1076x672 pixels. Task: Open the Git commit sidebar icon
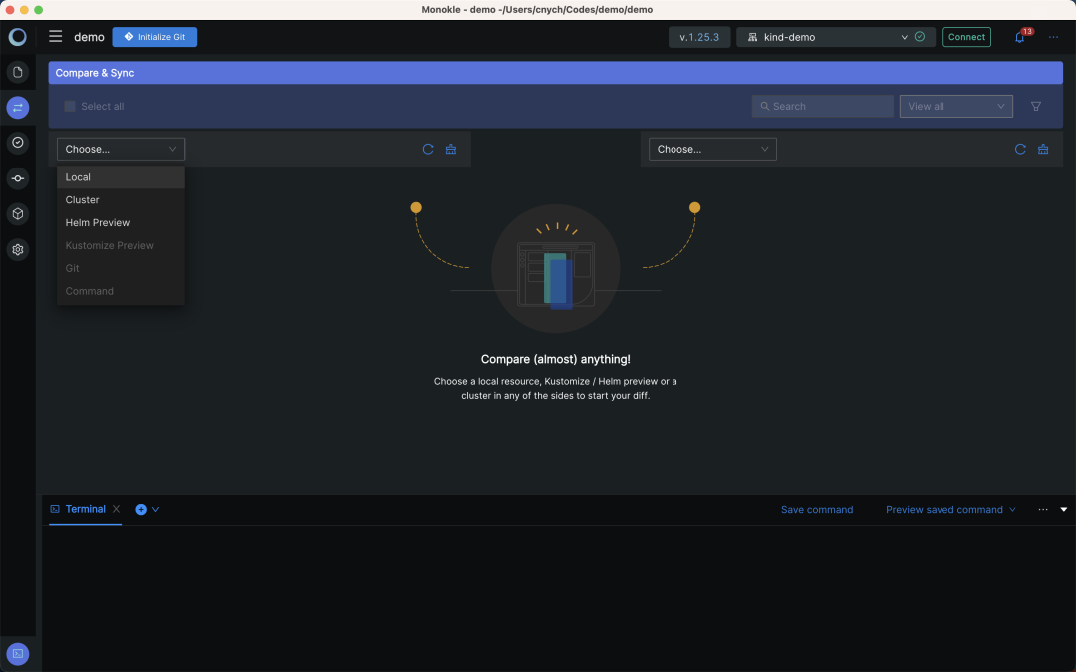click(18, 178)
